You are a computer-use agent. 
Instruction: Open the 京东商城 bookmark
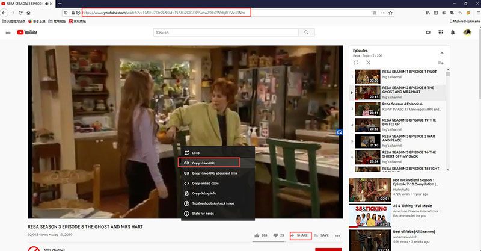[x=78, y=22]
